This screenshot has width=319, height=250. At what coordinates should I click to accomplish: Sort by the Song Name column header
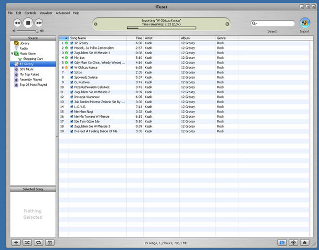(97, 38)
